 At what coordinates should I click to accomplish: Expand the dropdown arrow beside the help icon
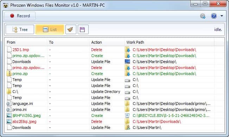point(222,16)
